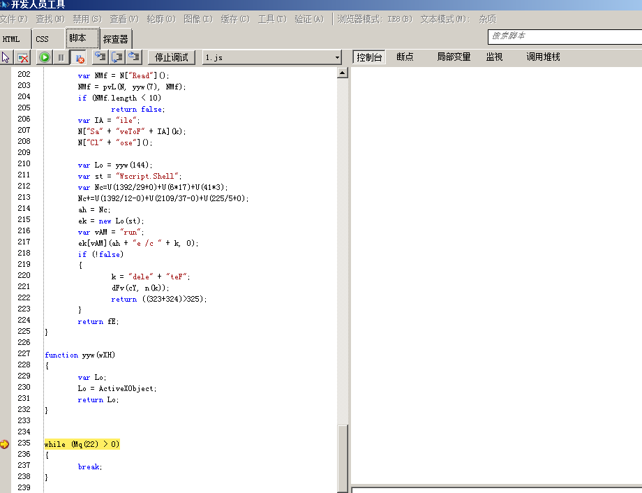This screenshot has width=642, height=493.
Task: Click 'return fE;' on line 224
Action: [98, 322]
